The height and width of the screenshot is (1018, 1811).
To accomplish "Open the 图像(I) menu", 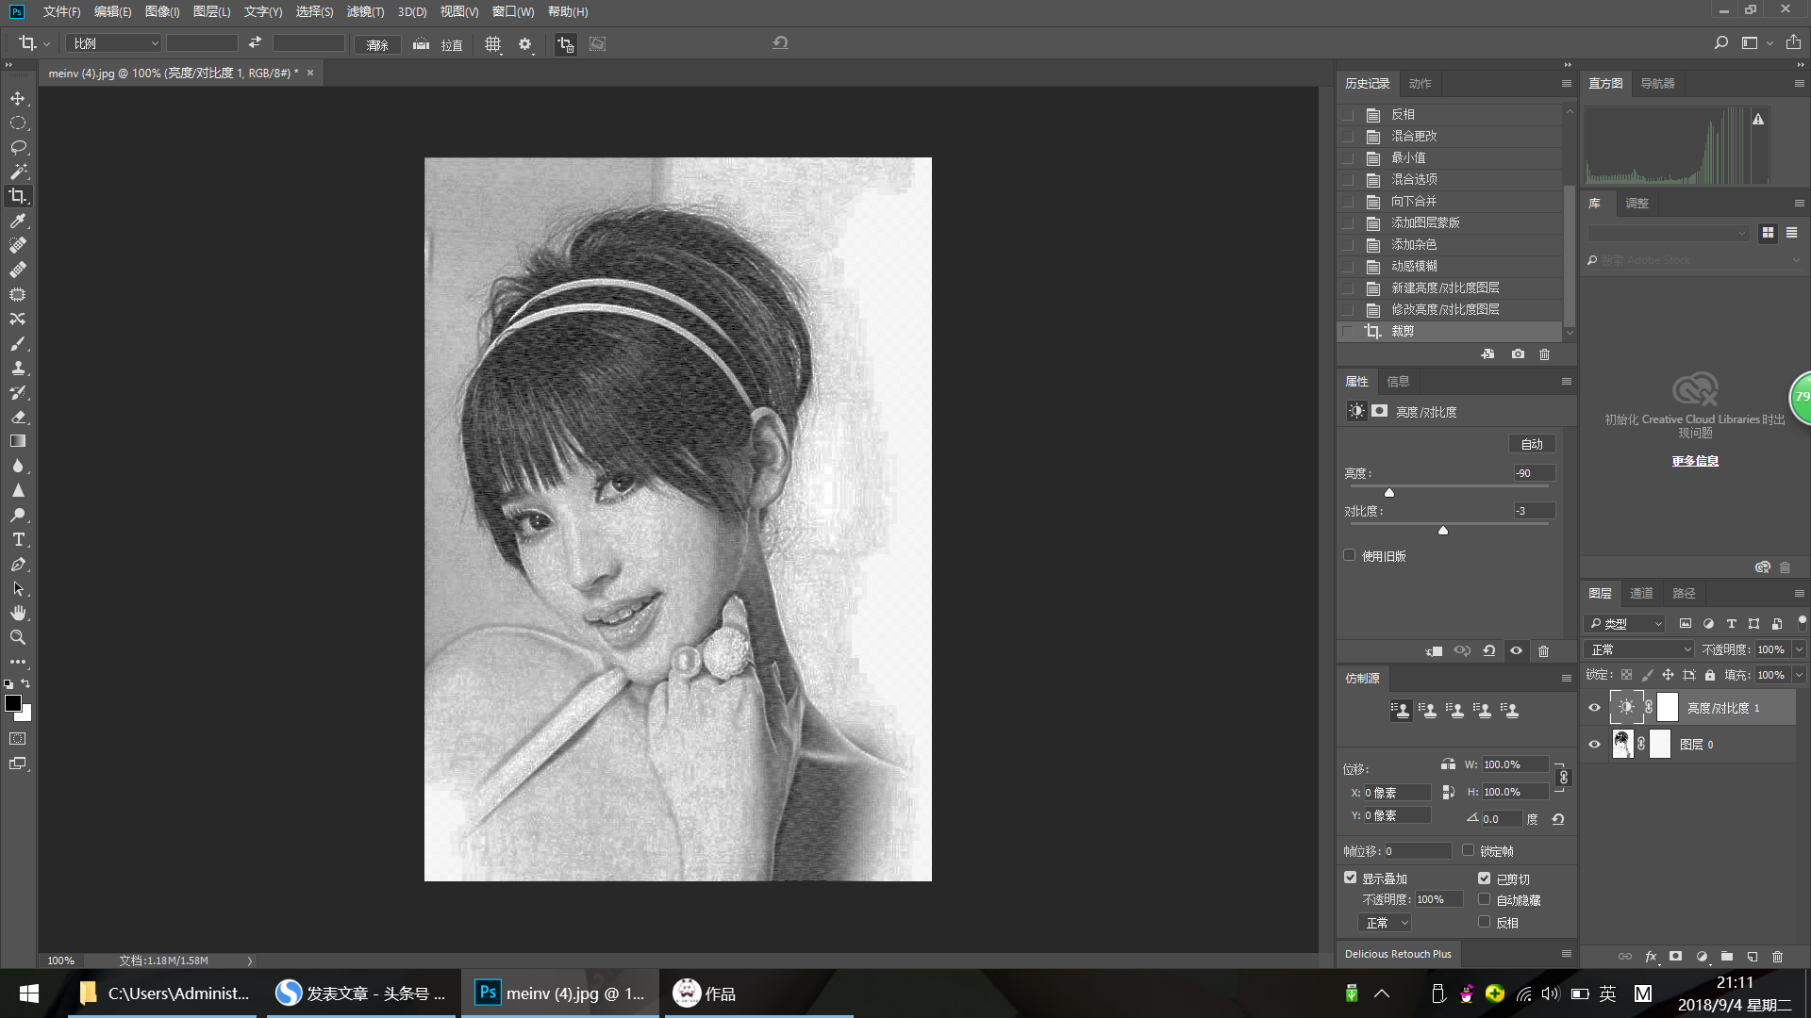I will click(x=162, y=11).
